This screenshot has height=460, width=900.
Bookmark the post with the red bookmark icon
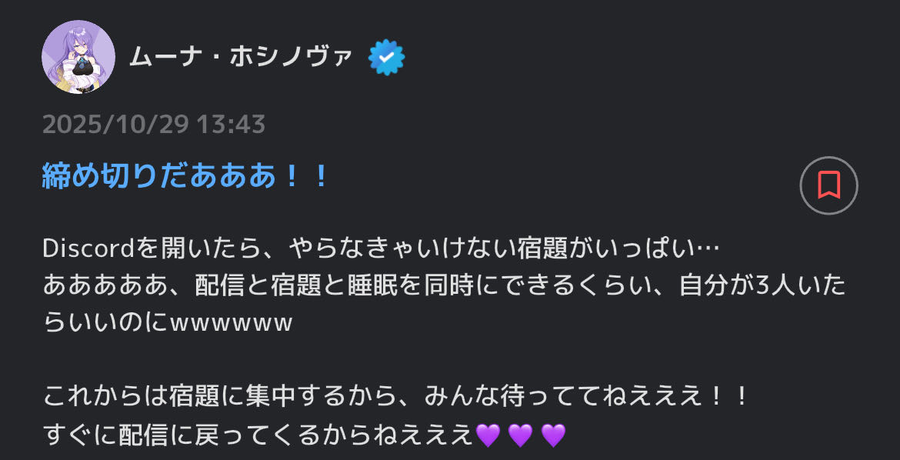828,185
